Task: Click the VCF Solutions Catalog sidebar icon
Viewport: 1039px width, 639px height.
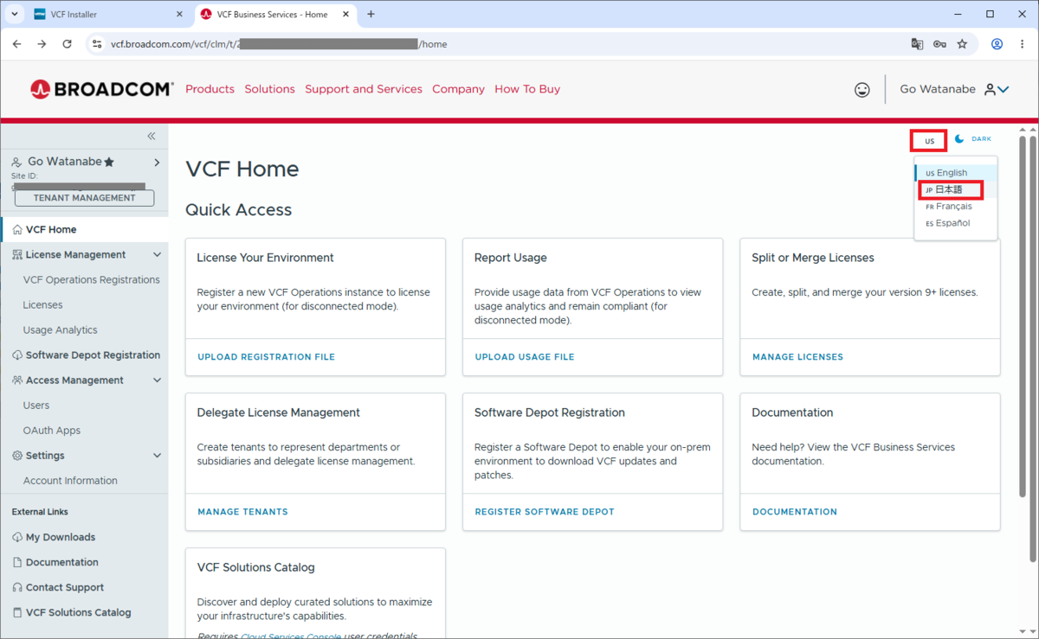Action: click(17, 612)
